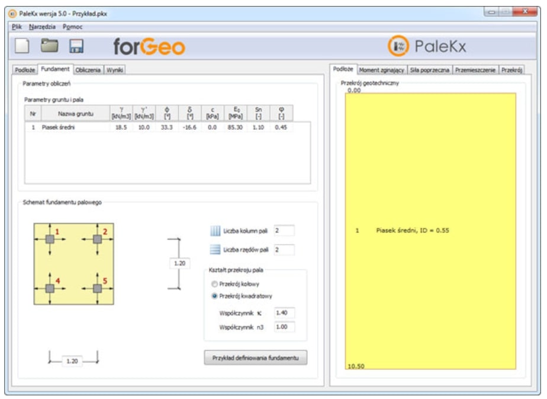Switch to the Moment zginający tab
The image size is (547, 399).
(382, 69)
